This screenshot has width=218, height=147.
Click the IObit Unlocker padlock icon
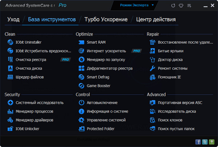[10, 129]
